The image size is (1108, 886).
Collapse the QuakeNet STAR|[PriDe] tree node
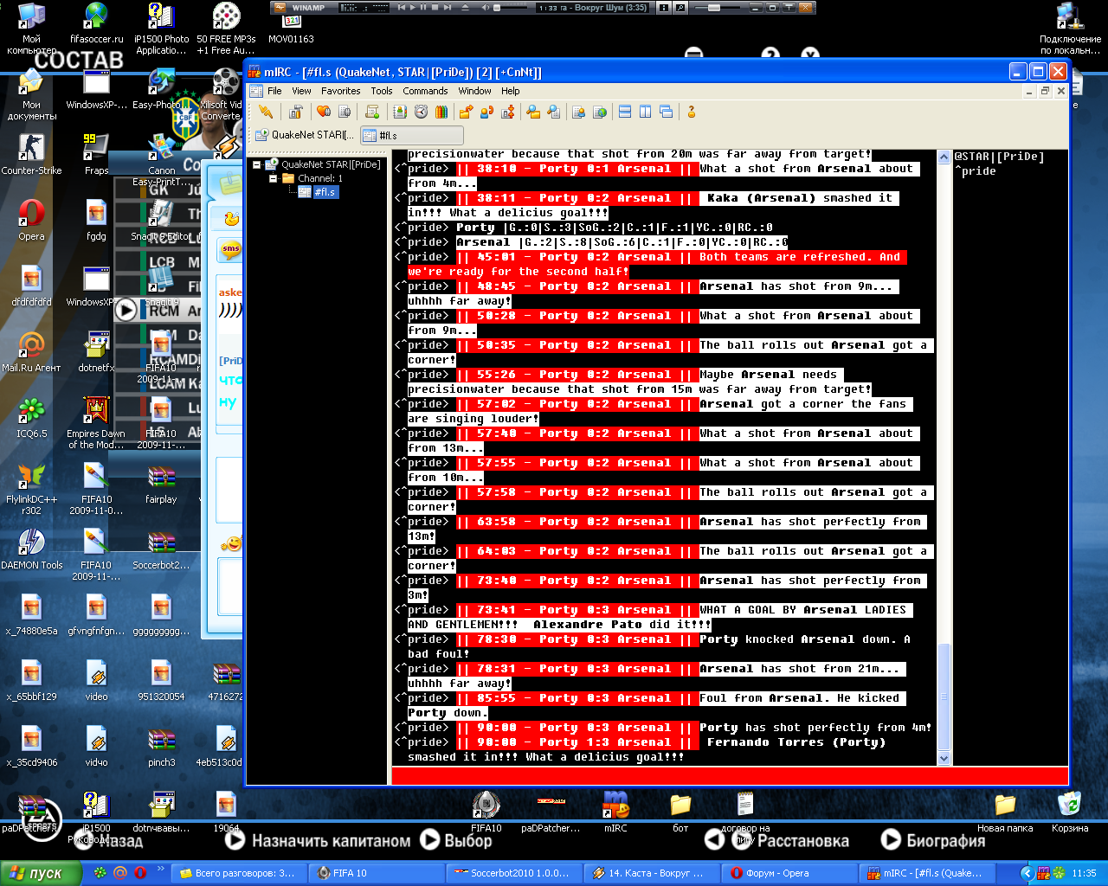[257, 164]
